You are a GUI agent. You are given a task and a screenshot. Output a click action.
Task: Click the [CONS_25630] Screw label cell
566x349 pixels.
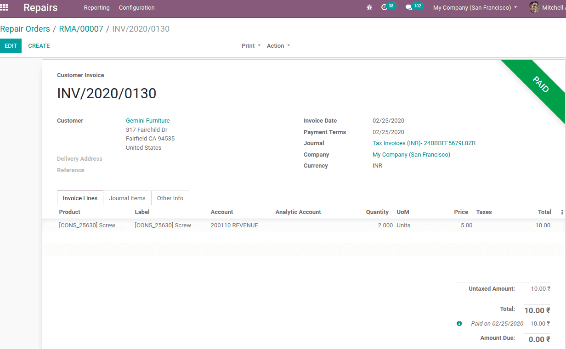pyautogui.click(x=163, y=225)
